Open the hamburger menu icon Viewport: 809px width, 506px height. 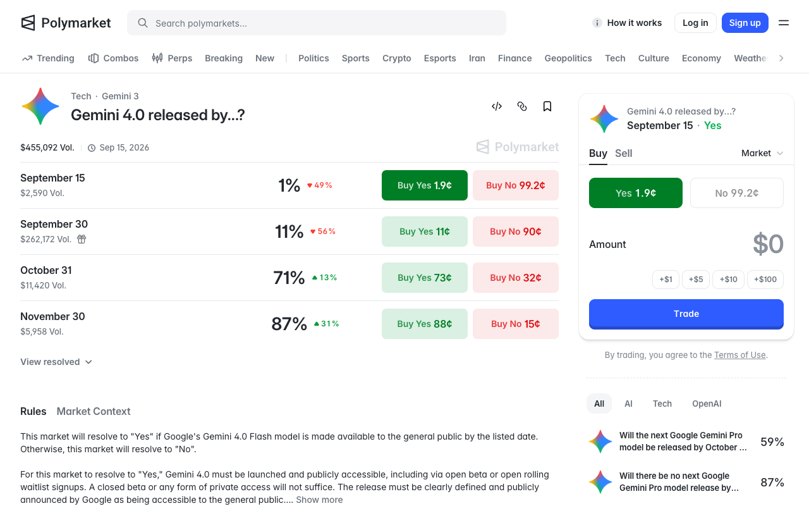click(x=784, y=23)
